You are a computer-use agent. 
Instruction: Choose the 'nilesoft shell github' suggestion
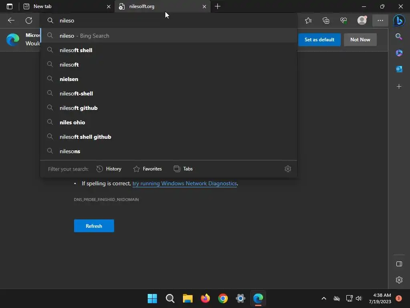169,137
